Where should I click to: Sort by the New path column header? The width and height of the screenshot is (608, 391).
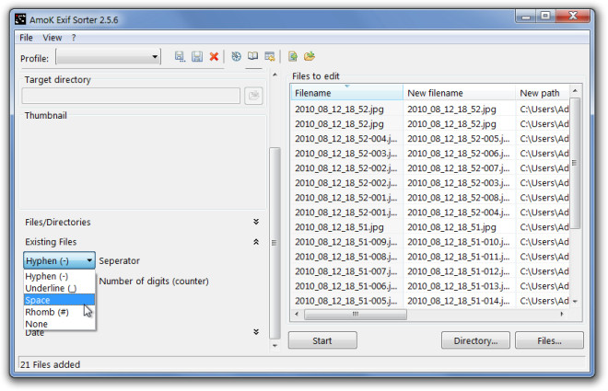click(543, 93)
